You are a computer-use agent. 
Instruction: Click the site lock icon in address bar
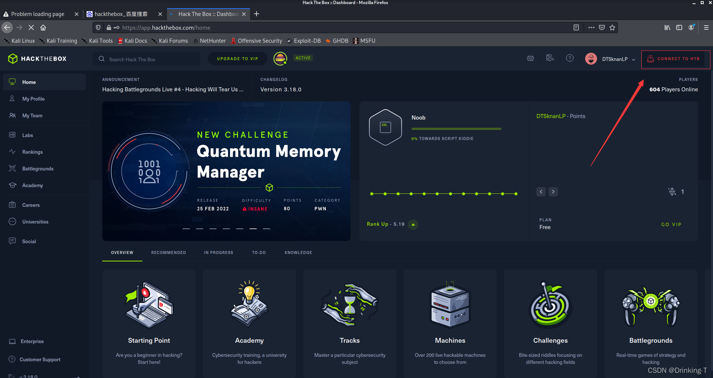[x=109, y=27]
